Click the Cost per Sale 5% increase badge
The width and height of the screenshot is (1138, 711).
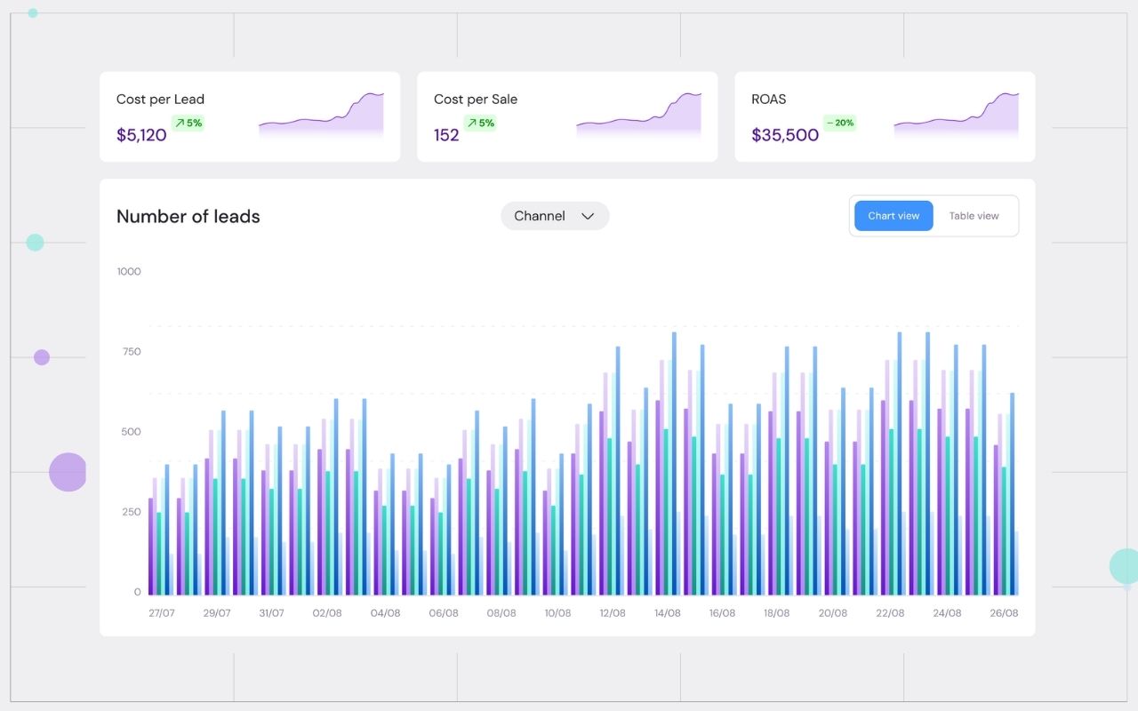[x=480, y=124]
